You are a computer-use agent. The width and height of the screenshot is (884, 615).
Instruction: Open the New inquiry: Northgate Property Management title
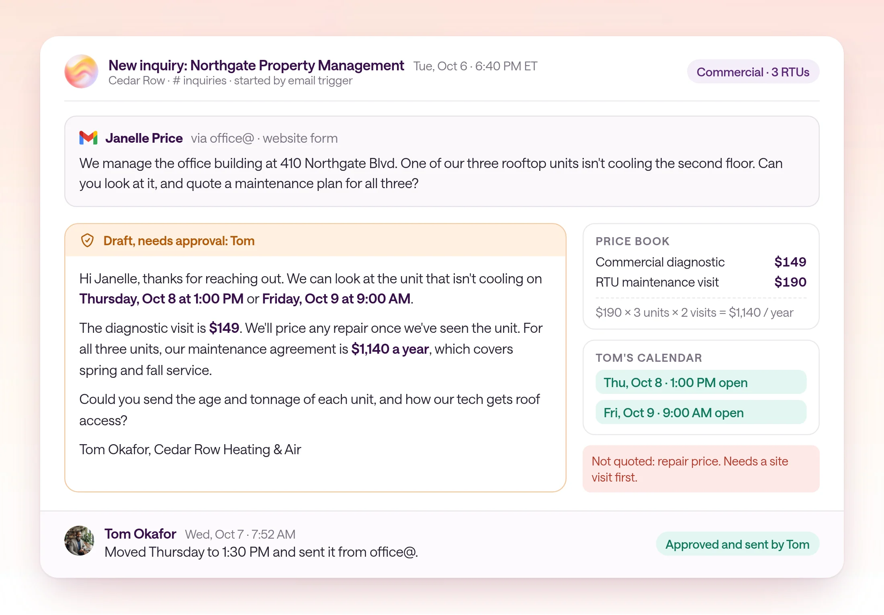(256, 66)
